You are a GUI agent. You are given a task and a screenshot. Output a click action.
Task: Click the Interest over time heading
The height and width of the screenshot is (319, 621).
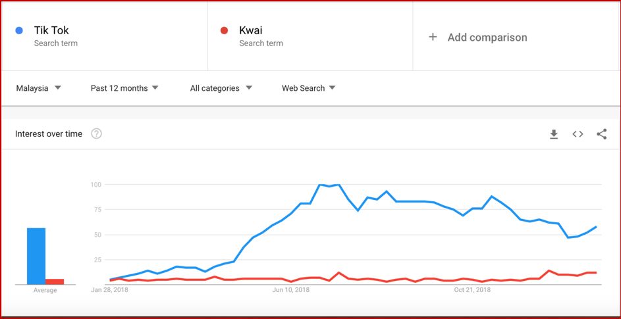(49, 134)
